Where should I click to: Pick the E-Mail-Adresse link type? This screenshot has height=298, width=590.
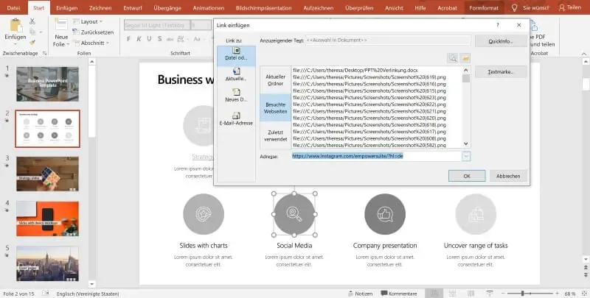click(236, 118)
